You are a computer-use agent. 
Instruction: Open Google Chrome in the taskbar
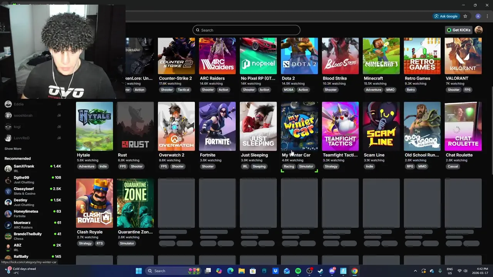[x=354, y=271]
